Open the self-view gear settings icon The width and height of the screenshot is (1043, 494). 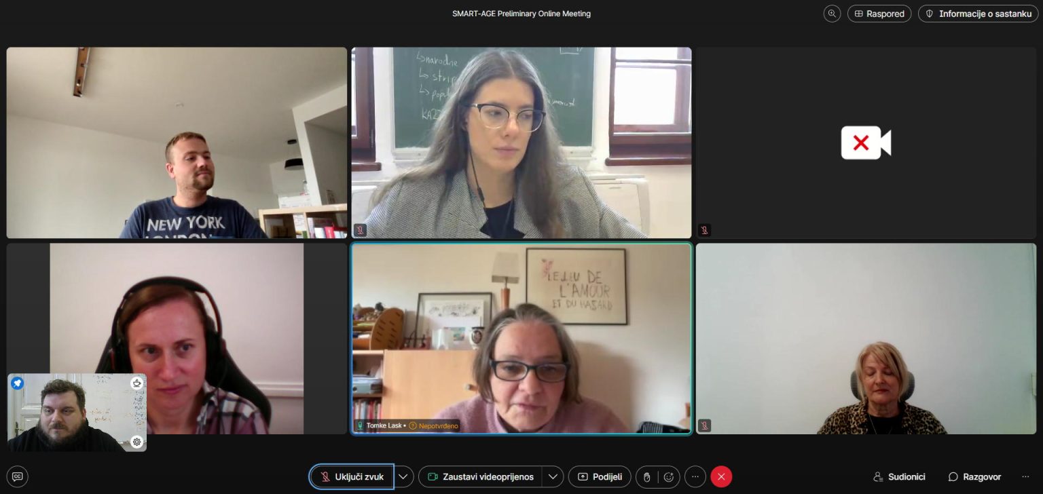tap(137, 442)
